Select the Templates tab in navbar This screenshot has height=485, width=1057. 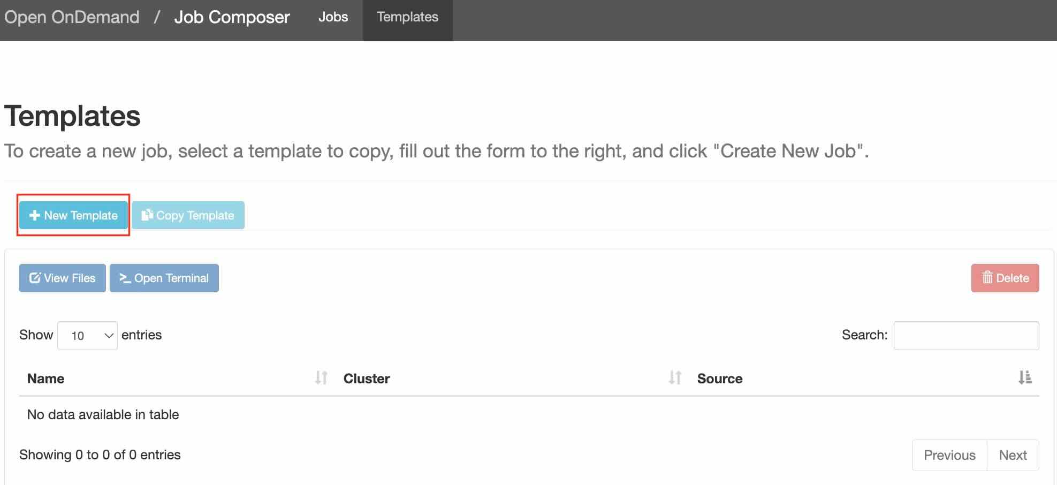(407, 17)
